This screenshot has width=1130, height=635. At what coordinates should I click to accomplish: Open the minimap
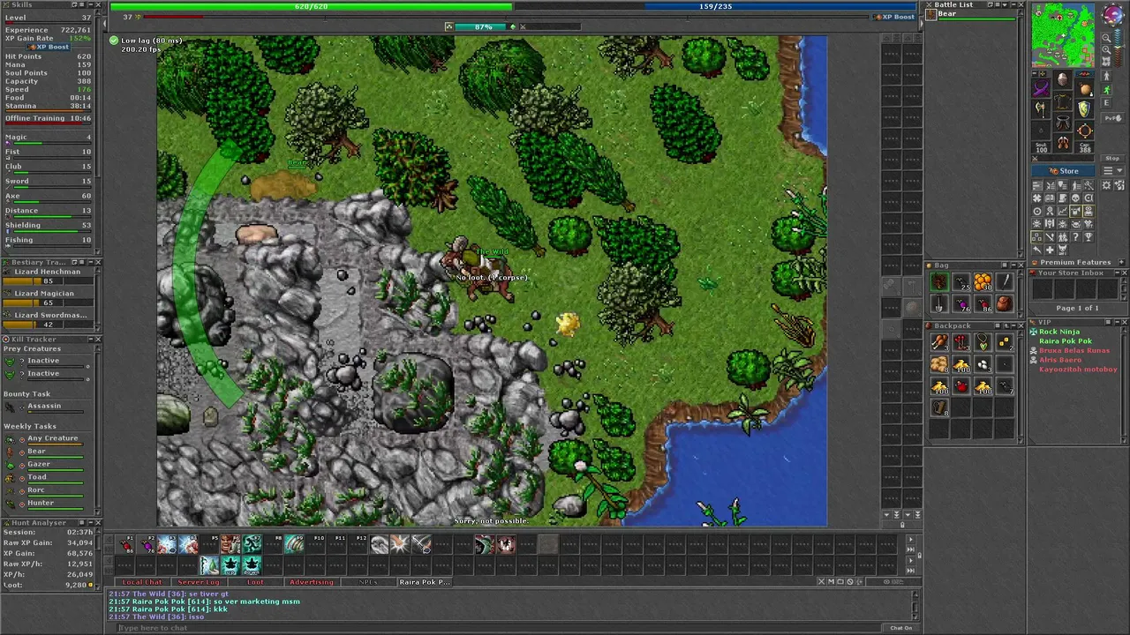click(x=1063, y=35)
